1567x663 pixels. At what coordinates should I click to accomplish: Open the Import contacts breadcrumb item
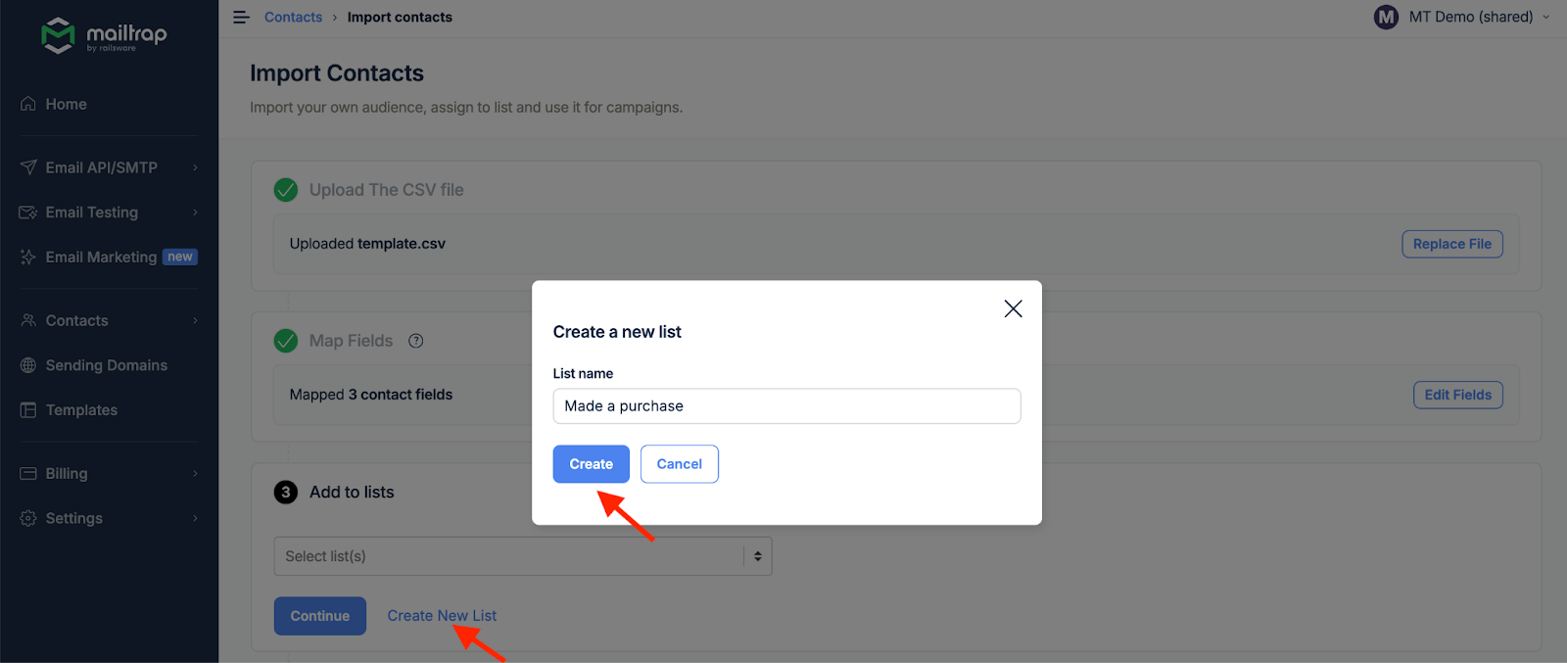point(400,17)
